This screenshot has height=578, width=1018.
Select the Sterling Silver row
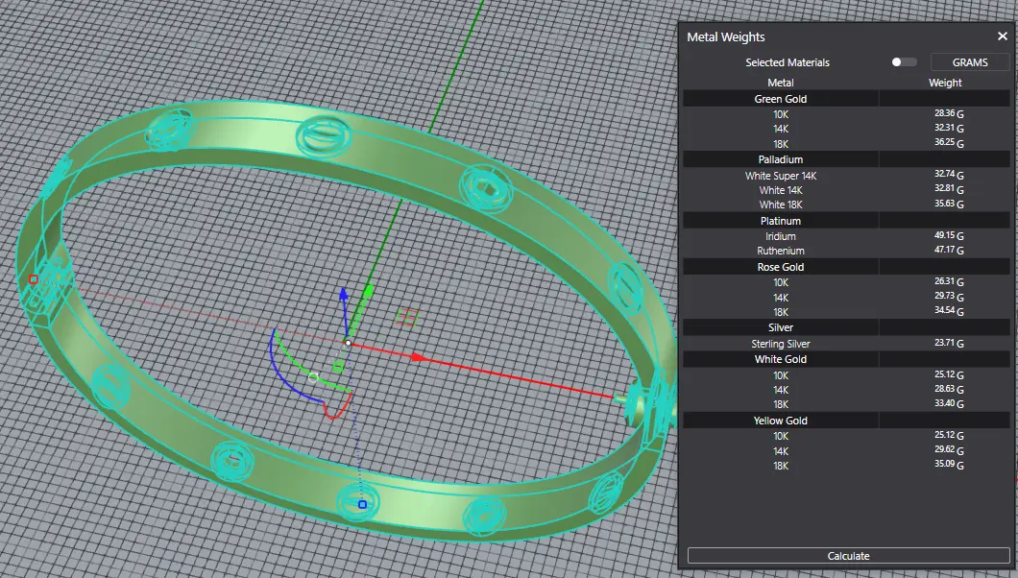point(780,344)
